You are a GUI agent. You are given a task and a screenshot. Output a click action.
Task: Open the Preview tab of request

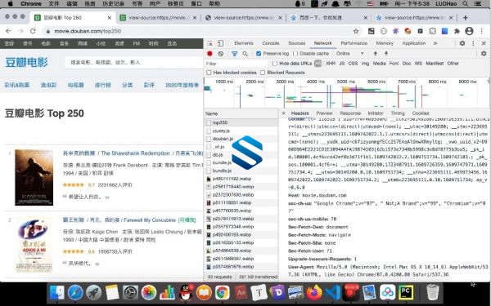click(x=324, y=113)
